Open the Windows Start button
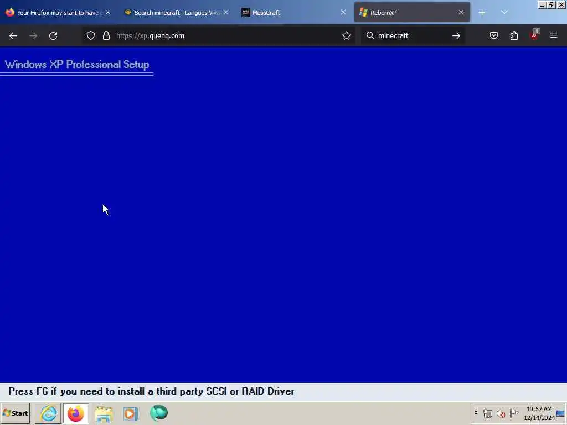The width and height of the screenshot is (567, 425). pos(15,413)
